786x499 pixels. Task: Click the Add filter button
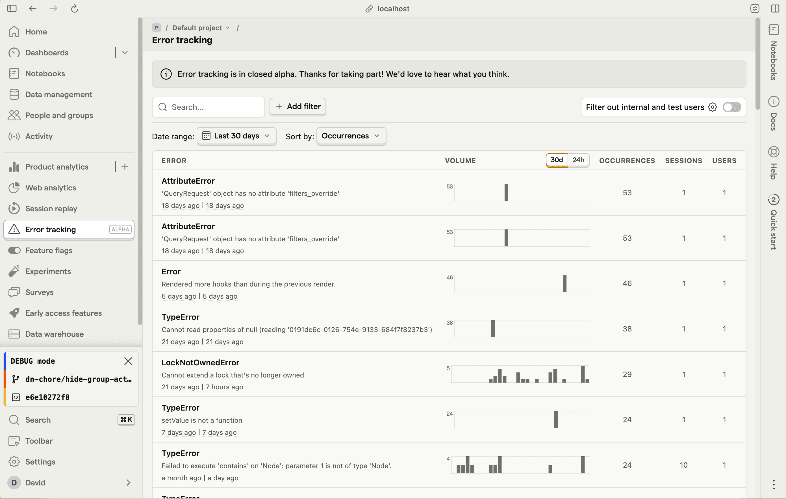click(x=297, y=107)
